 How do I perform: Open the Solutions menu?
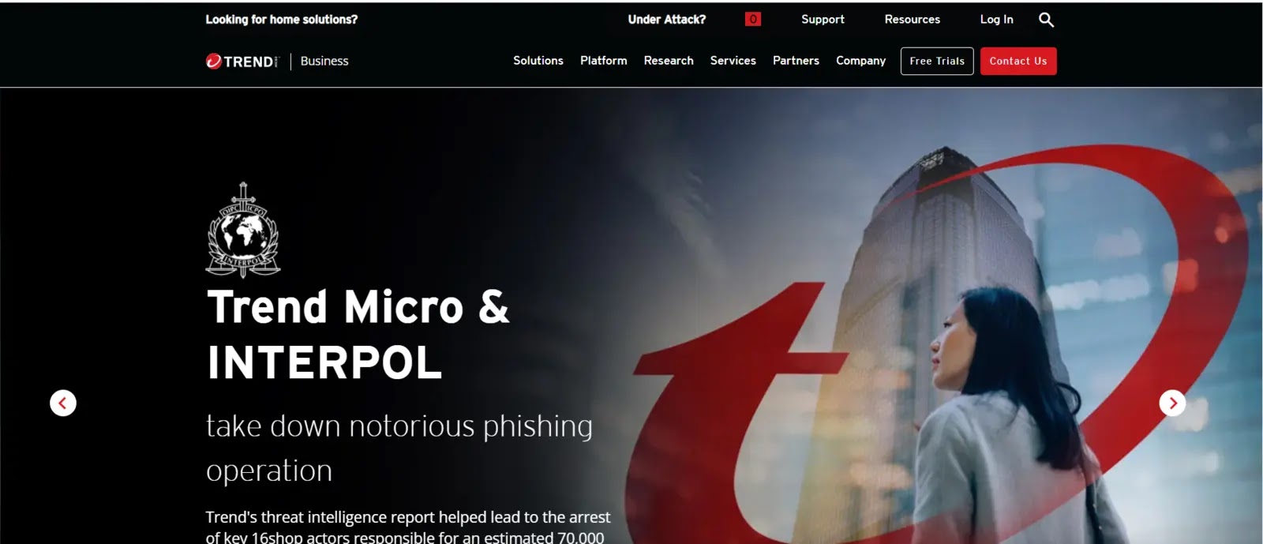point(538,61)
